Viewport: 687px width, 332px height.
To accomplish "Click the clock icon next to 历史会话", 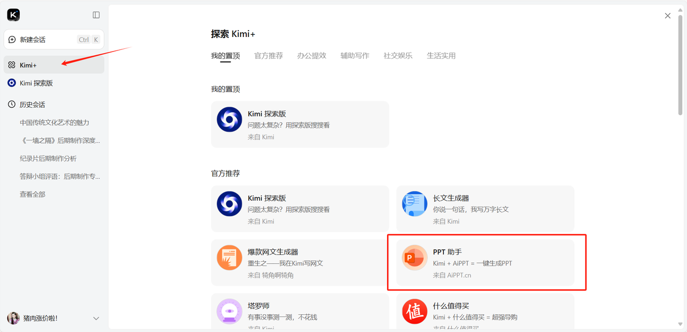I will click(x=12, y=105).
